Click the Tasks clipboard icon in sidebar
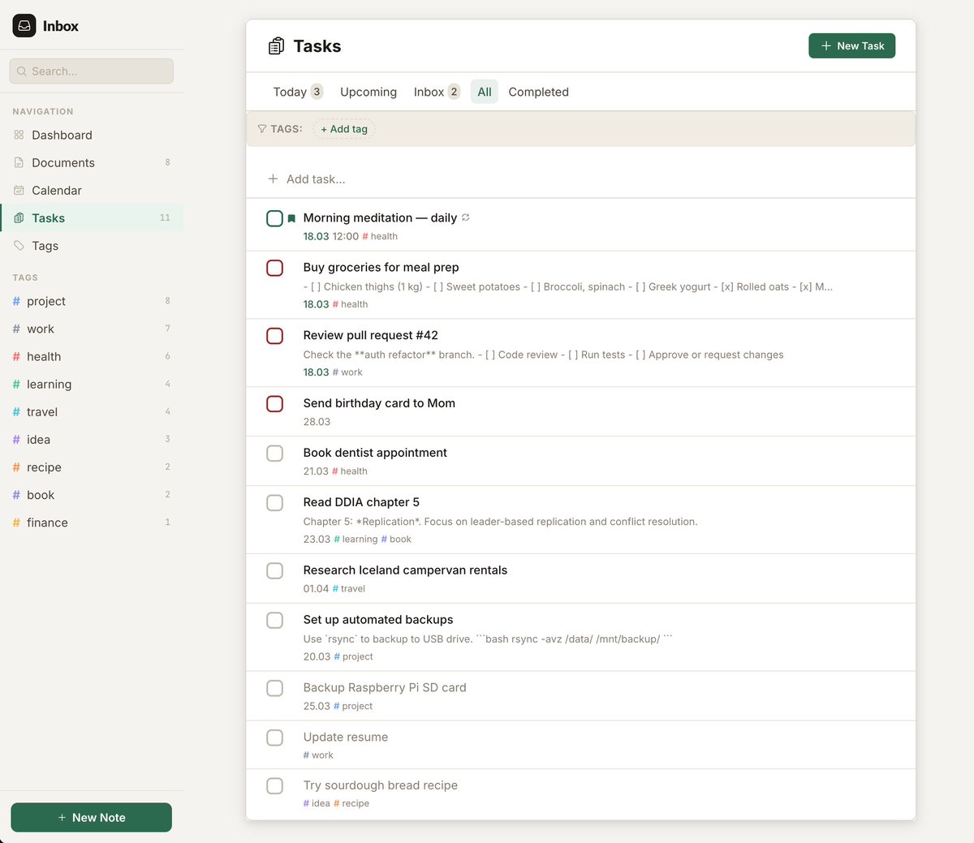The height and width of the screenshot is (843, 974). tap(19, 218)
